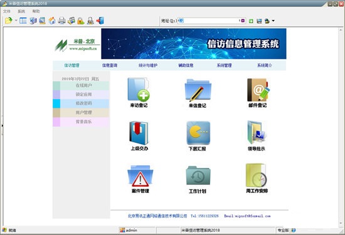Click the Printer toolbar icon
Screen dimensions: 345x235
click(62, 21)
